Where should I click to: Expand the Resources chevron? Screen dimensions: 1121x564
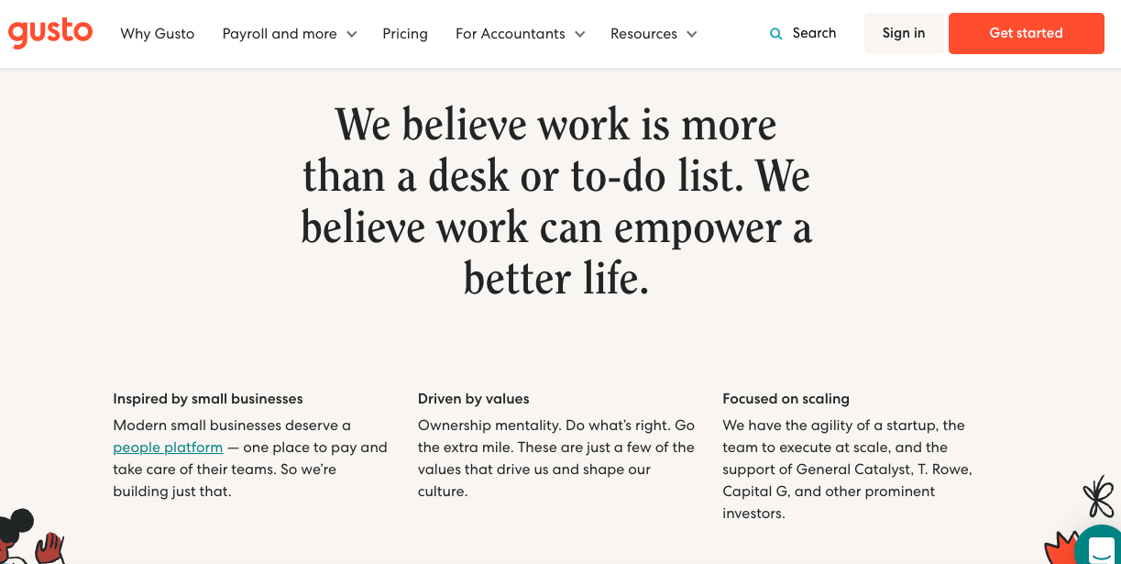click(x=691, y=34)
